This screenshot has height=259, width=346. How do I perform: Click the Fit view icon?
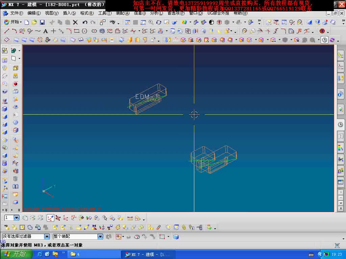tap(127, 22)
